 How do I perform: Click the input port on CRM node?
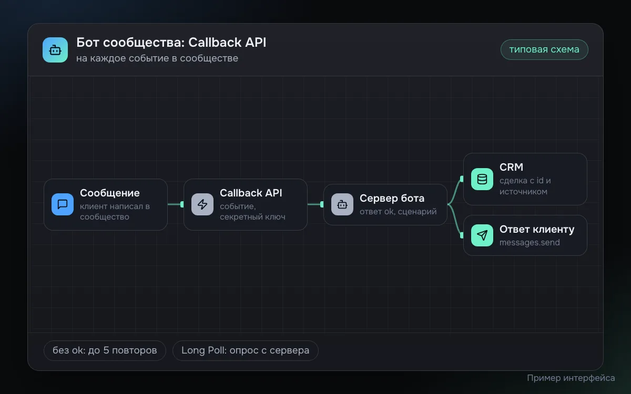[x=462, y=179]
